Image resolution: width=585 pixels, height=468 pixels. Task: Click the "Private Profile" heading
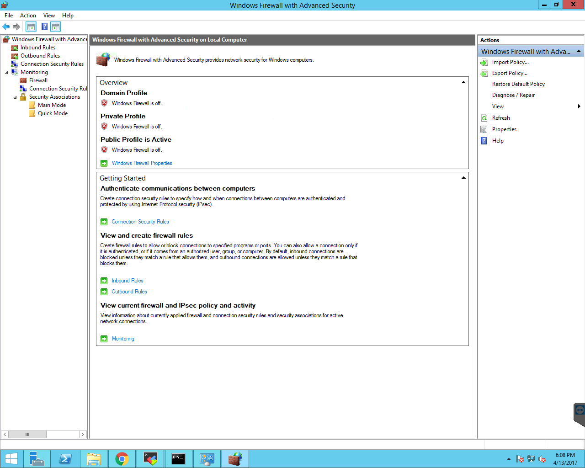[123, 116]
